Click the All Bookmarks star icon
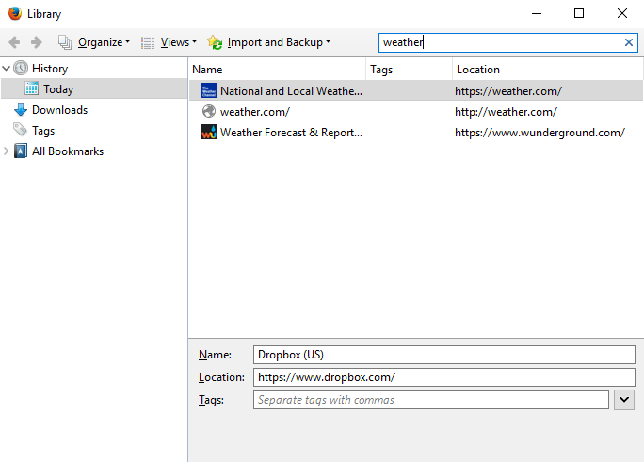The height and width of the screenshot is (462, 644). [21, 151]
